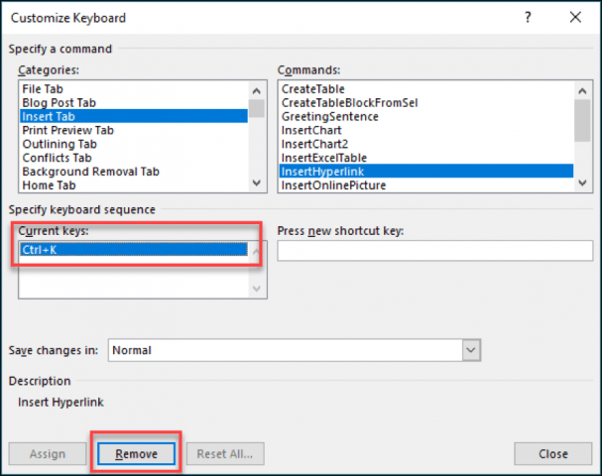Click the Close button
Image resolution: width=602 pixels, height=476 pixels.
(552, 454)
